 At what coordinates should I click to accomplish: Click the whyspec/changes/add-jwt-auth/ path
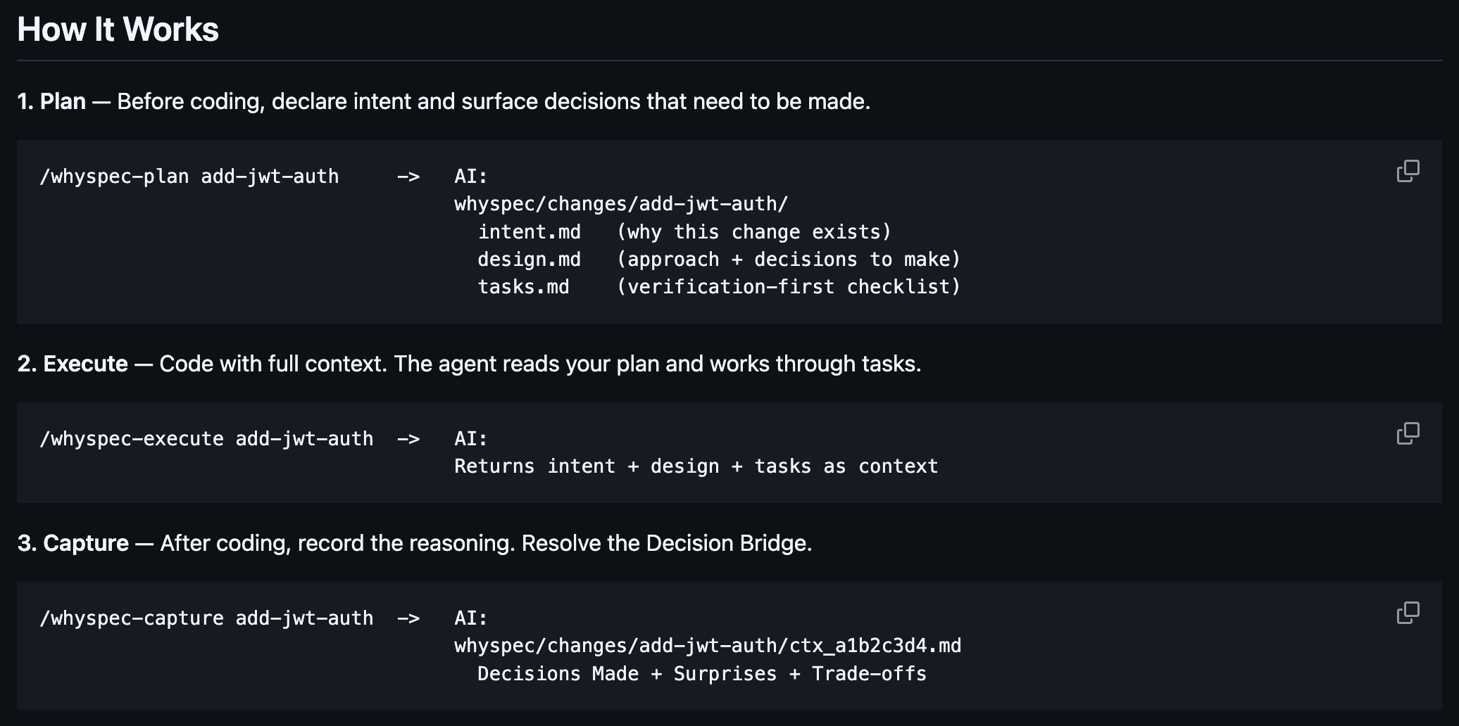click(622, 204)
